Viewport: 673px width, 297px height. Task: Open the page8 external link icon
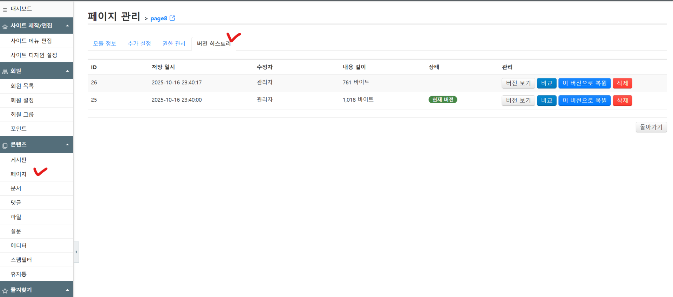click(172, 18)
